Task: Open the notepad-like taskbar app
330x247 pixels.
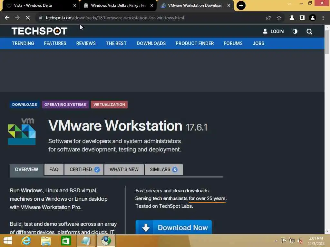Action: 86,241
